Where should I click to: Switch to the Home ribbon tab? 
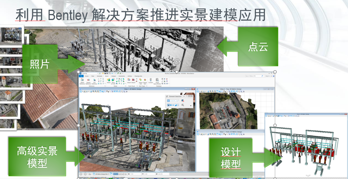pyautogui.click(x=86, y=76)
